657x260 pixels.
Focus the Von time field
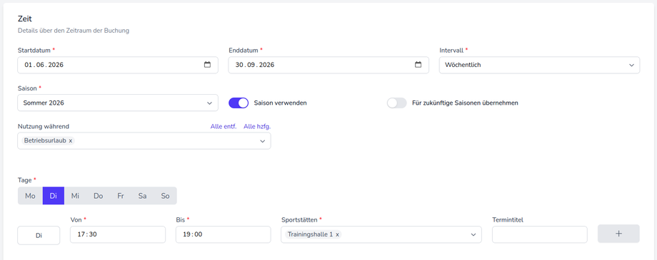118,234
